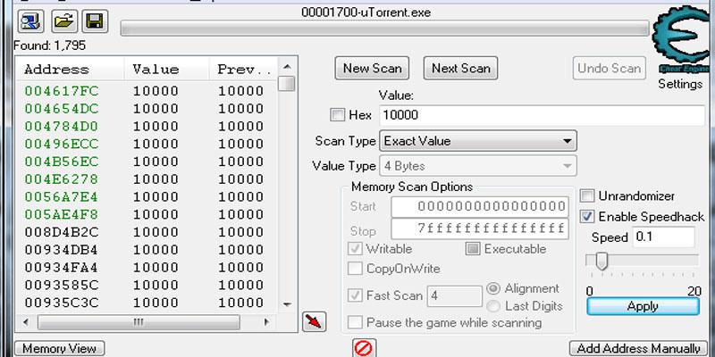Click the Settings label
This screenshot has width=715, height=357.
[x=680, y=84]
